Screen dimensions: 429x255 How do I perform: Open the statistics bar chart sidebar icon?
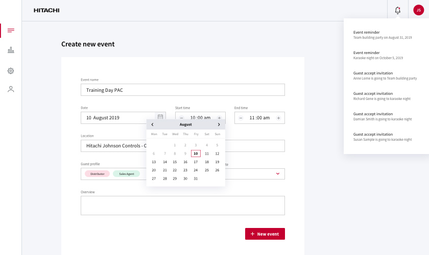pyautogui.click(x=11, y=50)
